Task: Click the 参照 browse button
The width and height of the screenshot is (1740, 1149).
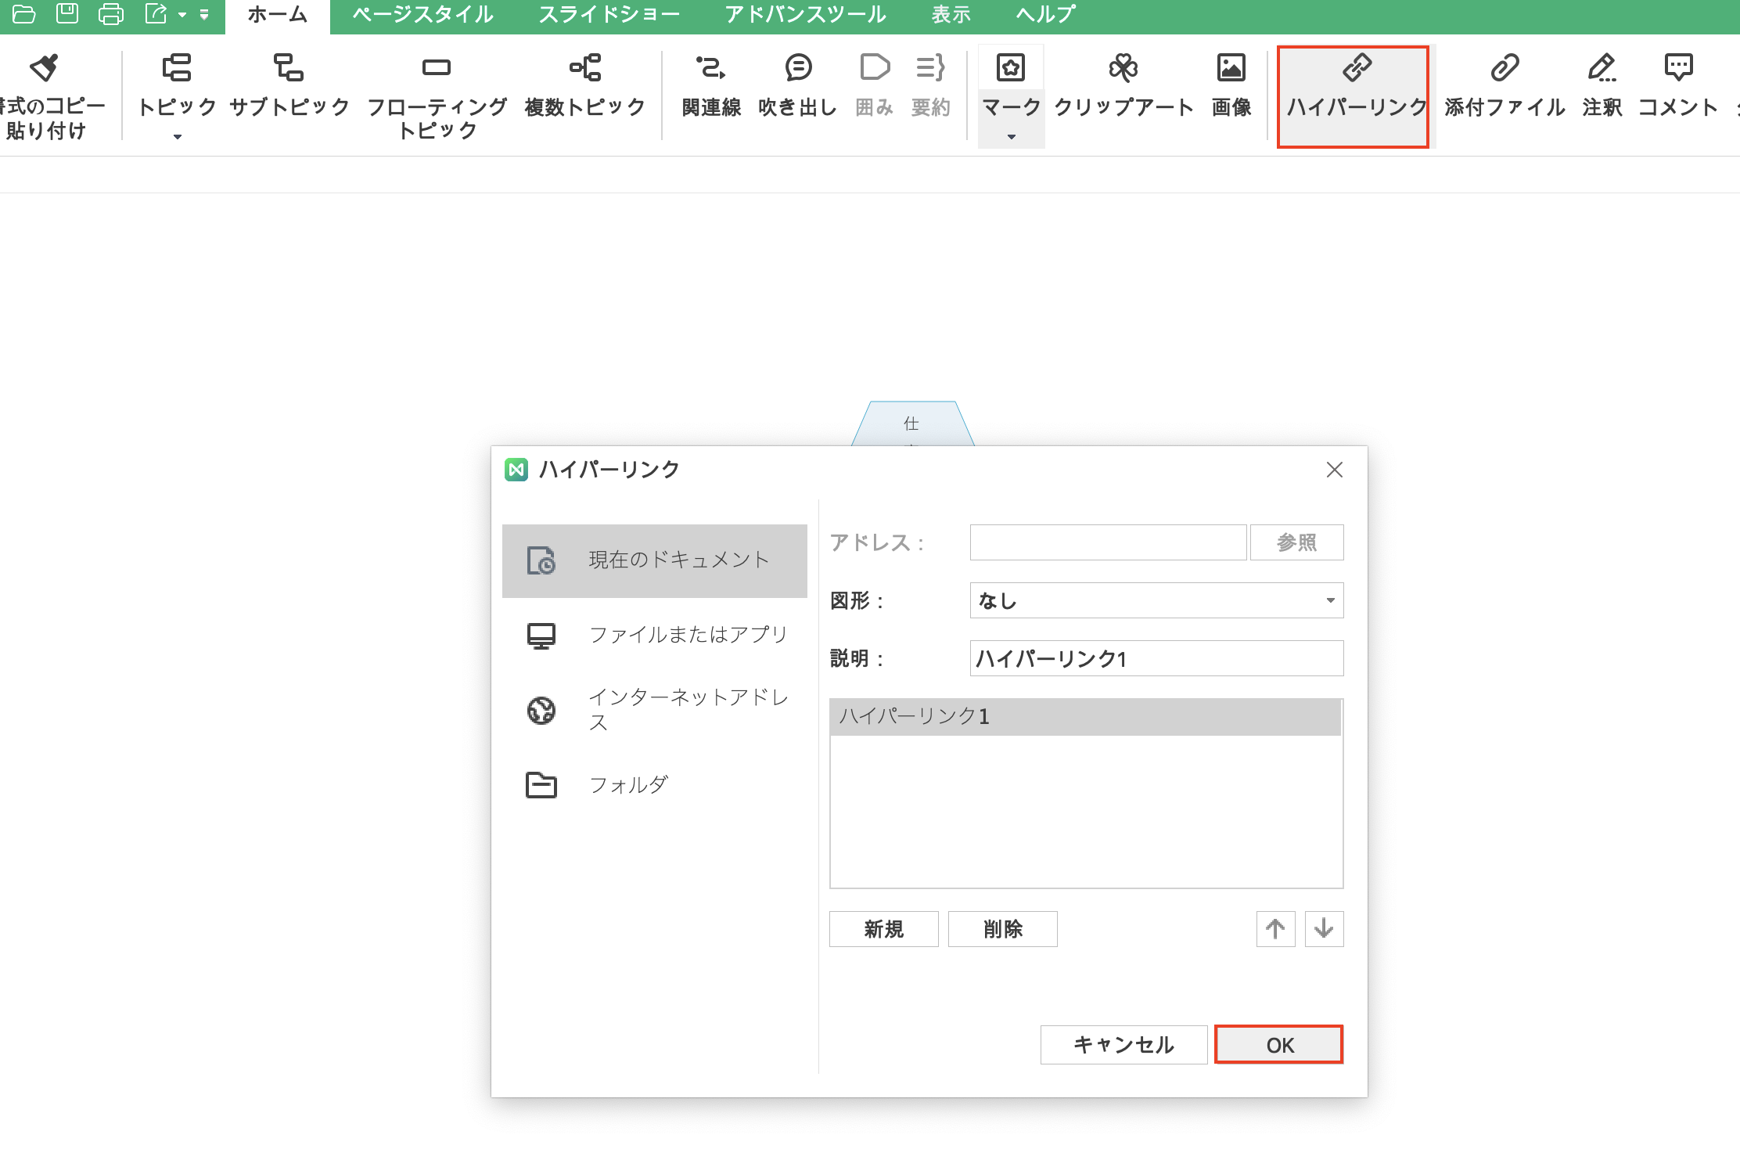Action: coord(1296,542)
